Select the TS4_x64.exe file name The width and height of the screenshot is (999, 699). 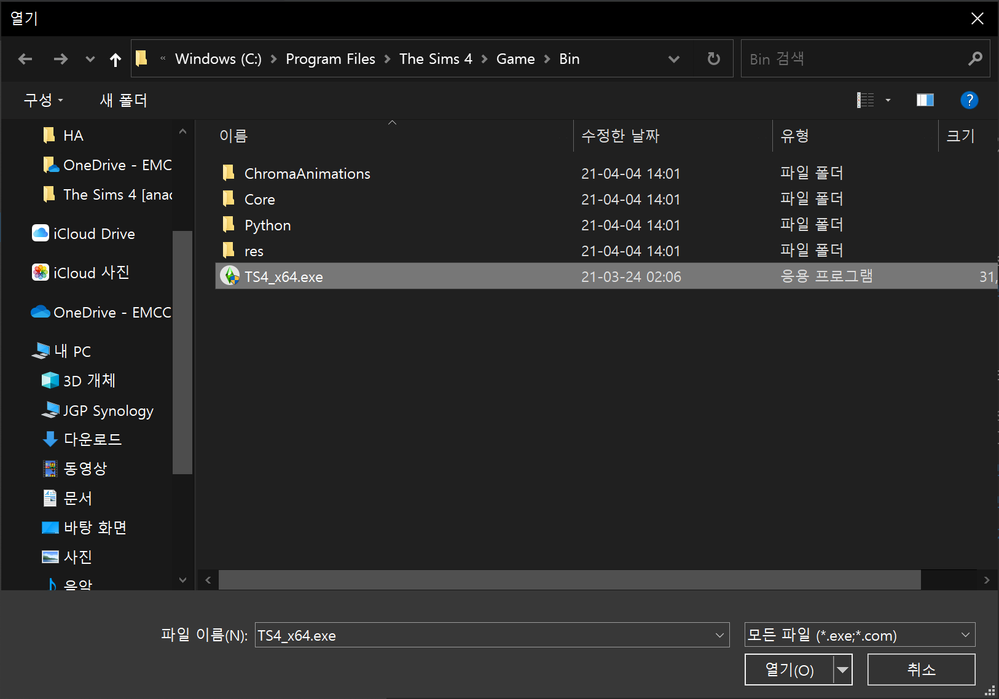[284, 277]
